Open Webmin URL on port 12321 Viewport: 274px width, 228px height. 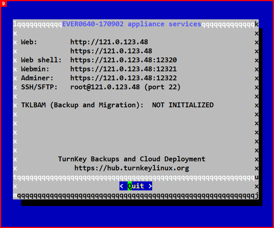123,69
